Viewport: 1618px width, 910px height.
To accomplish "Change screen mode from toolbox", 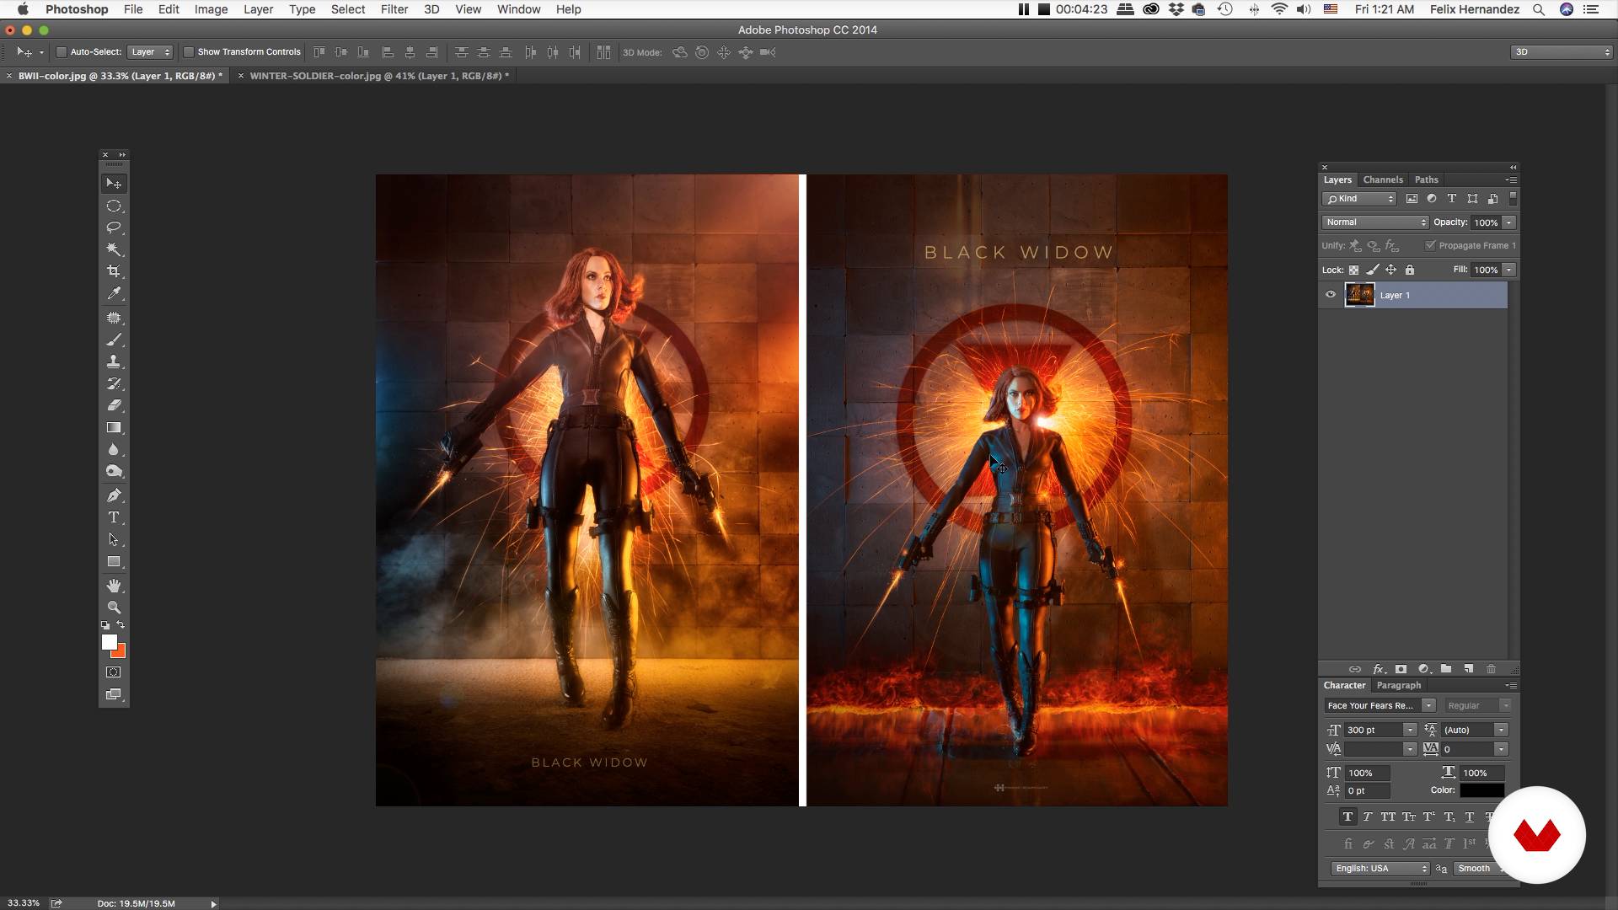I will pyautogui.click(x=114, y=694).
